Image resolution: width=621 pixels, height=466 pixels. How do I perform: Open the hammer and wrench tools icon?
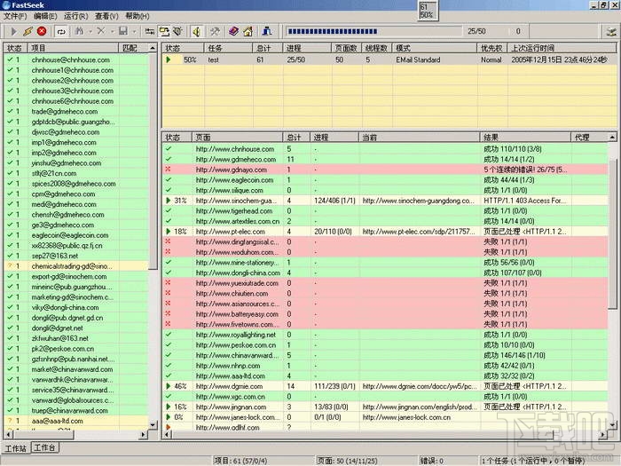point(216,31)
